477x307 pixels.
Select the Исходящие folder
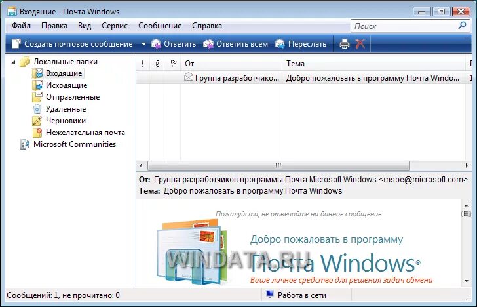tap(67, 85)
